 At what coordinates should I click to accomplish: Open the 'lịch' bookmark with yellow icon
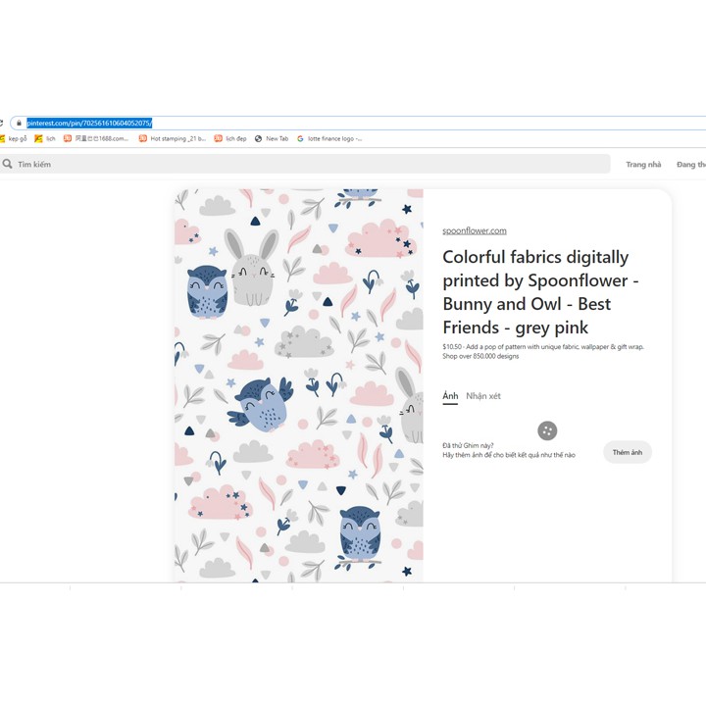(45, 138)
